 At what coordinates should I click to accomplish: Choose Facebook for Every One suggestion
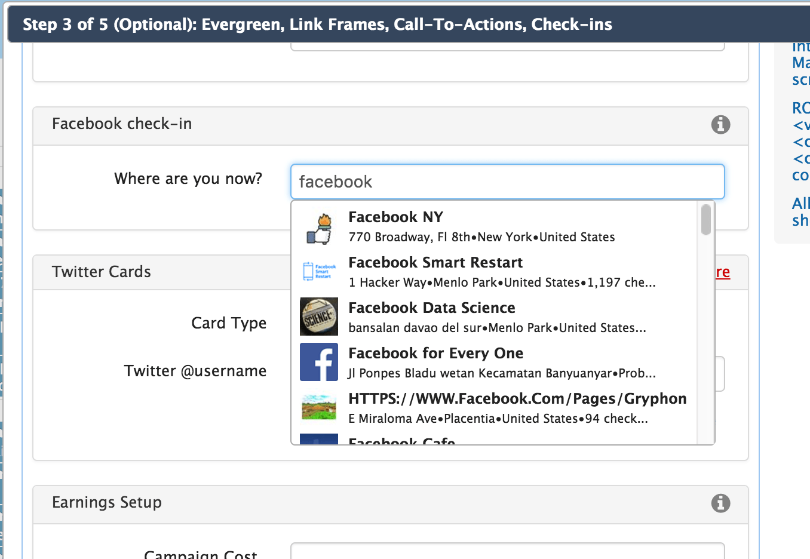(x=495, y=363)
